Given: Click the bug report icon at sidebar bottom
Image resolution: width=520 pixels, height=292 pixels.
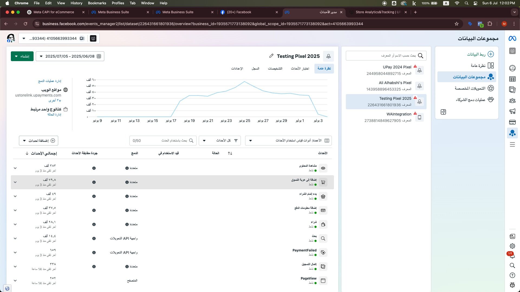Looking at the screenshot, I should [512, 285].
